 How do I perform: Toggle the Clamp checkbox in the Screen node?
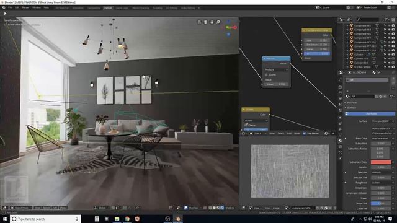(x=246, y=125)
